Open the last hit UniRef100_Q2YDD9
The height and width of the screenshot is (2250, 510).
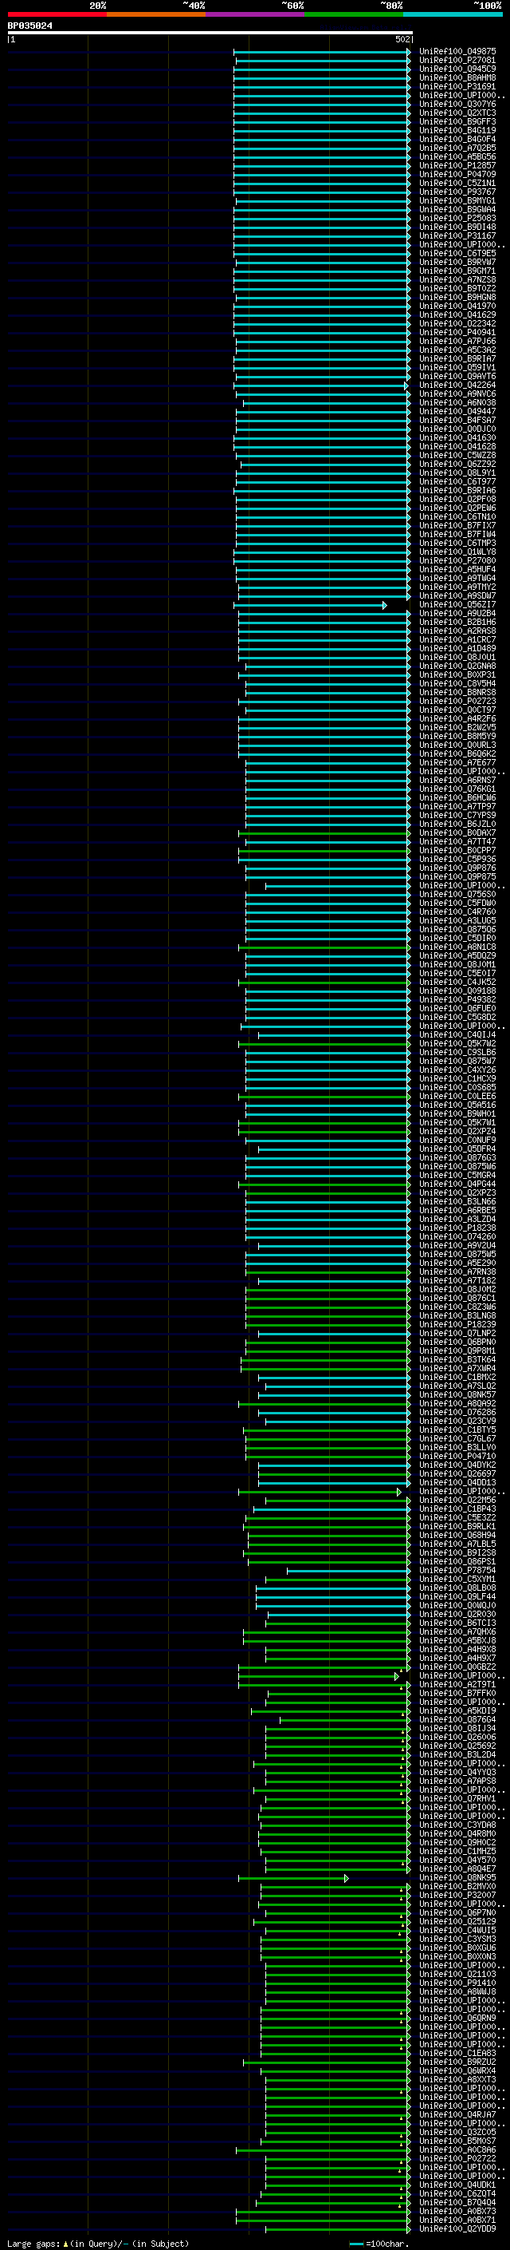click(457, 2228)
